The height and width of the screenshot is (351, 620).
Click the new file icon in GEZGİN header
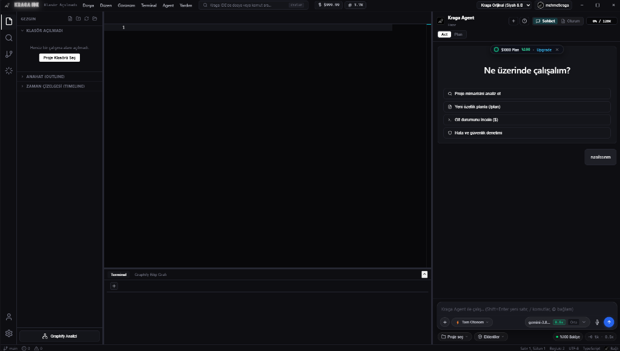(70, 19)
